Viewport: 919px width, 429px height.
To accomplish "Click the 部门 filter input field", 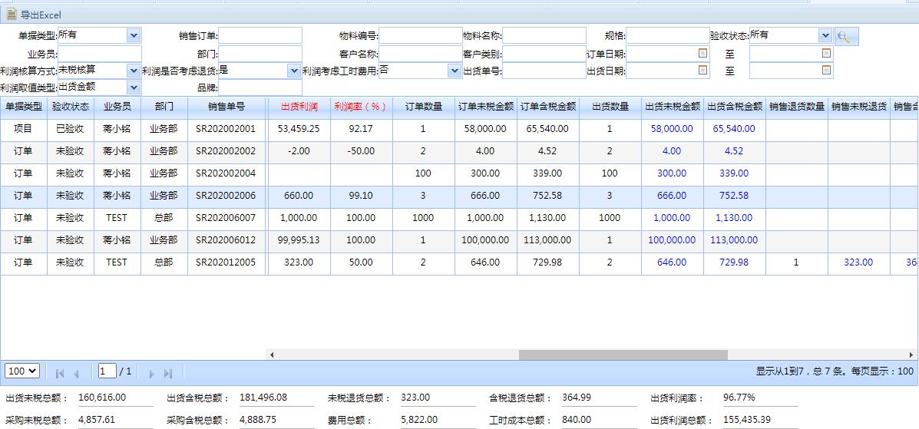I will point(260,53).
